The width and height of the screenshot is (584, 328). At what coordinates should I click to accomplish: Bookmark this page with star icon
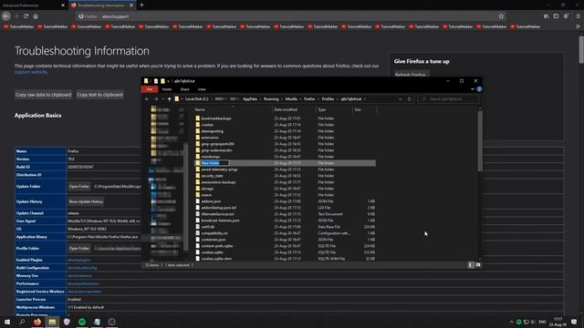tap(501, 16)
